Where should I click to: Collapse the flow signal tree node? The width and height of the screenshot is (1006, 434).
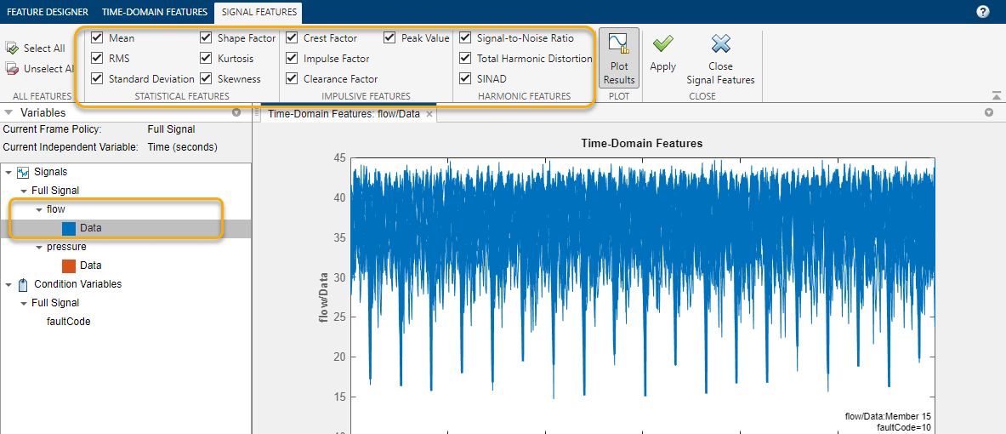(x=39, y=209)
